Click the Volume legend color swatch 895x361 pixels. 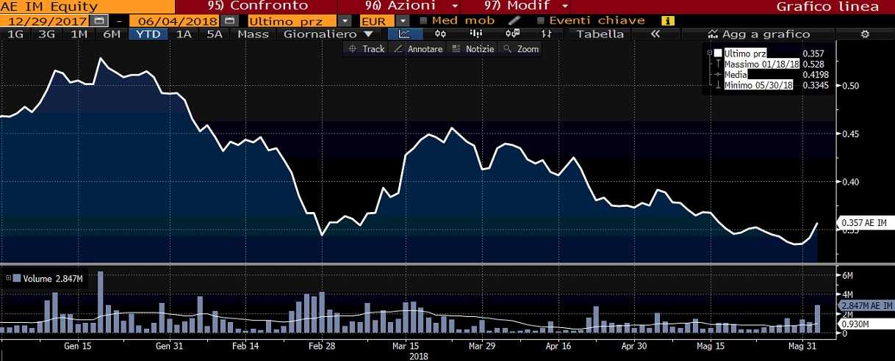click(x=17, y=278)
